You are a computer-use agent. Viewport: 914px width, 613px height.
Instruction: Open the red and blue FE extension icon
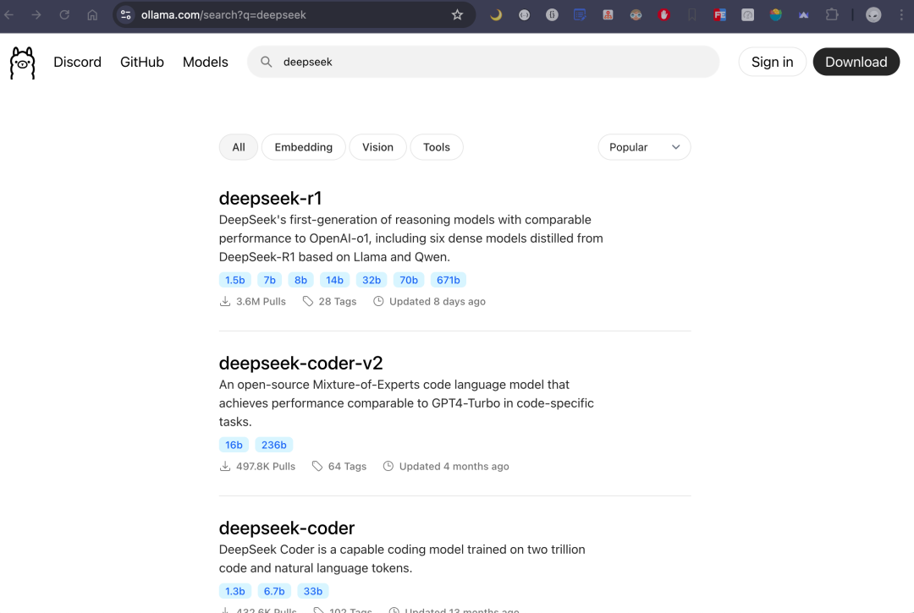tap(720, 15)
